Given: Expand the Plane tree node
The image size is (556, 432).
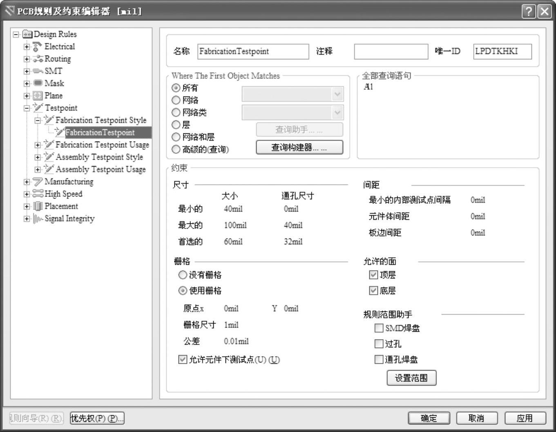Looking at the screenshot, I should [x=27, y=96].
